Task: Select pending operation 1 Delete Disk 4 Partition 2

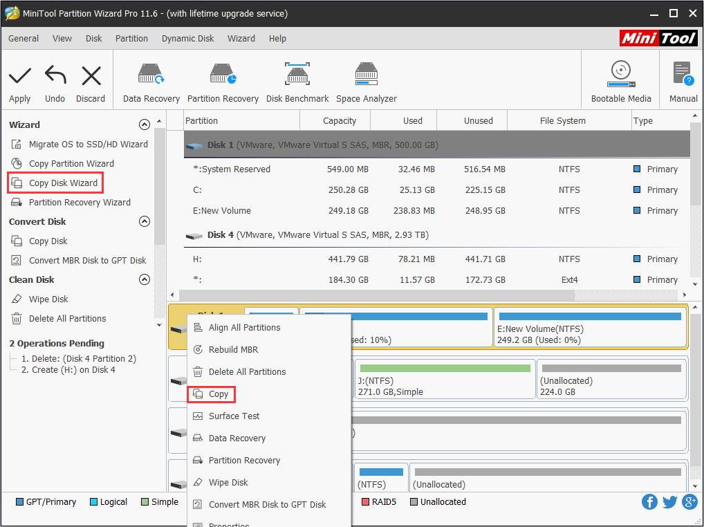Action: [x=79, y=359]
